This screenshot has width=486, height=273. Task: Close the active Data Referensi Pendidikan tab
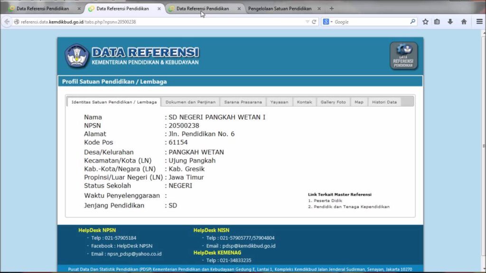pyautogui.click(x=159, y=9)
